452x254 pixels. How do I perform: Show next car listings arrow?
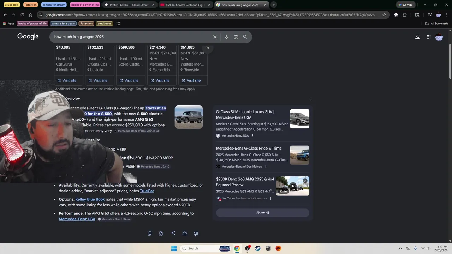(x=208, y=48)
